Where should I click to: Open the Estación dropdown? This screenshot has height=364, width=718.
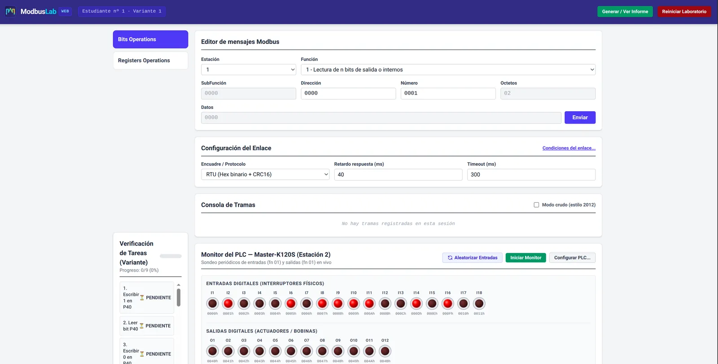249,69
